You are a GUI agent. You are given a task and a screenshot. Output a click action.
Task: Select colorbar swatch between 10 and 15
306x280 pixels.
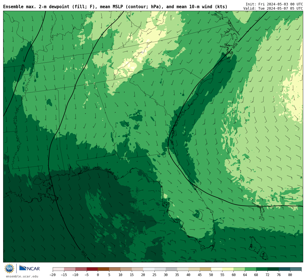coord(126,269)
